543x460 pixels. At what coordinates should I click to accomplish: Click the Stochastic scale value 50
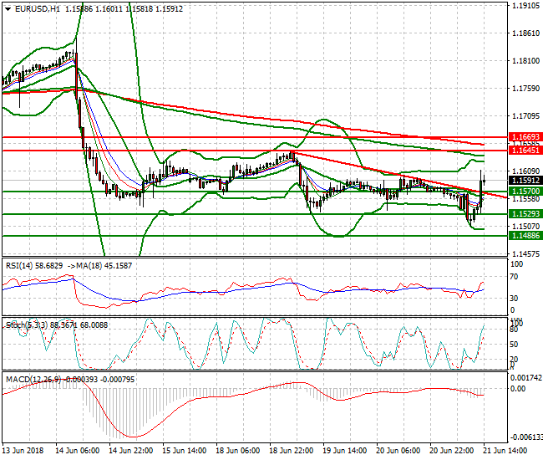(x=515, y=342)
